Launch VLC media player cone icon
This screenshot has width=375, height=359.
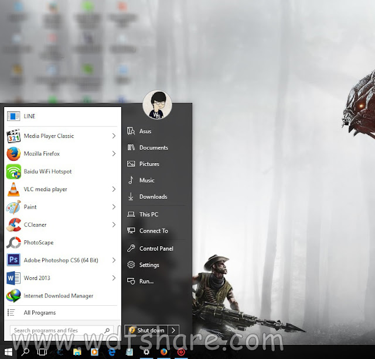13,189
